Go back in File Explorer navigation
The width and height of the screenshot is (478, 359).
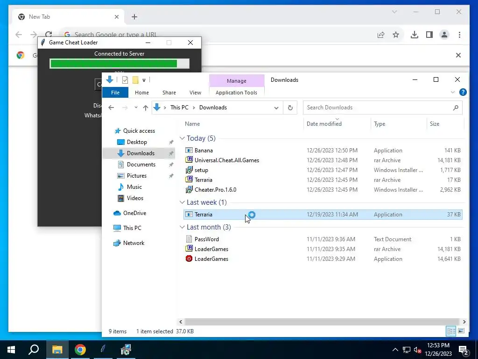tap(111, 108)
